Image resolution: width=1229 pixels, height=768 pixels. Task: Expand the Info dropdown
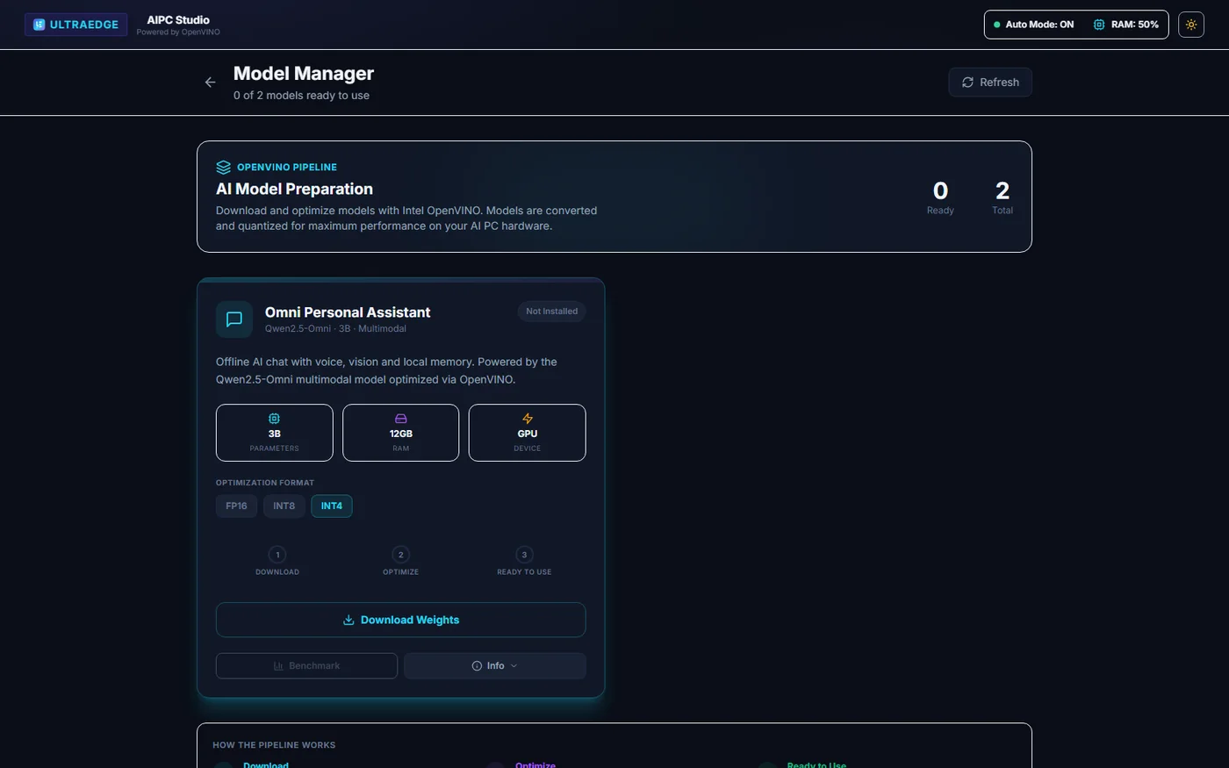495,665
